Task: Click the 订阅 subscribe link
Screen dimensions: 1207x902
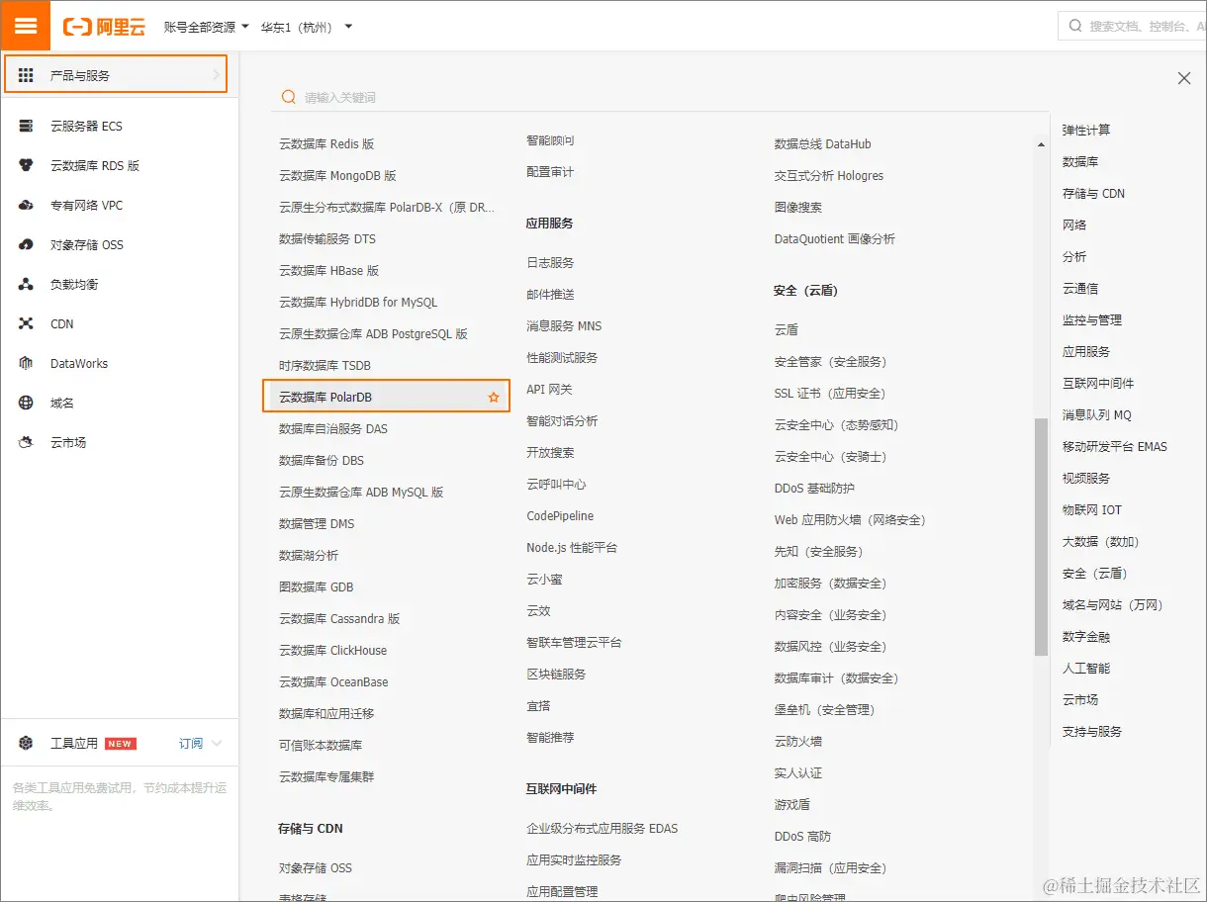Action: click(x=191, y=743)
